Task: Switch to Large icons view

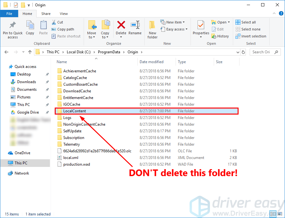Action: (280, 214)
